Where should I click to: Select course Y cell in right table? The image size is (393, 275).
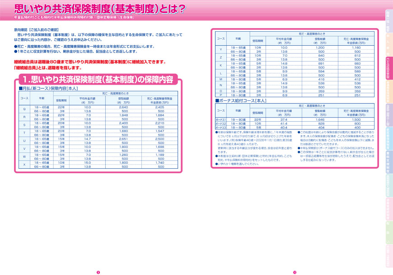tap(221, 49)
